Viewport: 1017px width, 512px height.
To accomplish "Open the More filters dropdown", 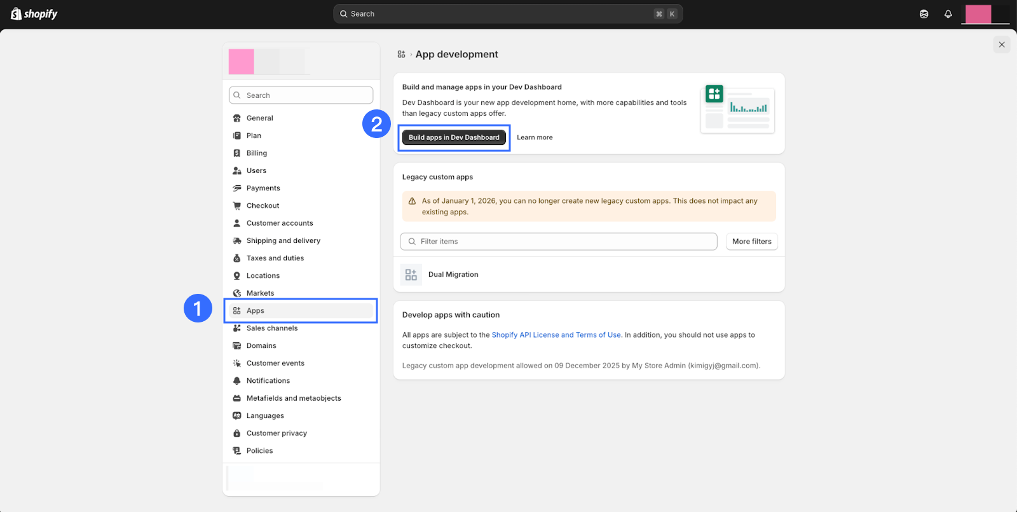I will point(751,242).
